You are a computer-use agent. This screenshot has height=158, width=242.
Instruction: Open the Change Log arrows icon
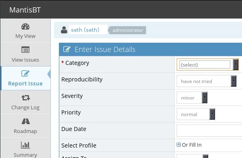pyautogui.click(x=26, y=98)
